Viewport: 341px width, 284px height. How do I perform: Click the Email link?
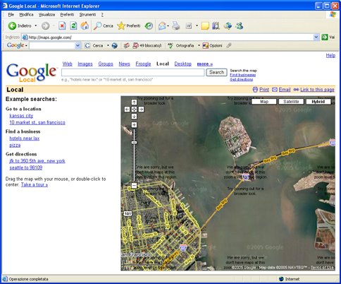(285, 90)
